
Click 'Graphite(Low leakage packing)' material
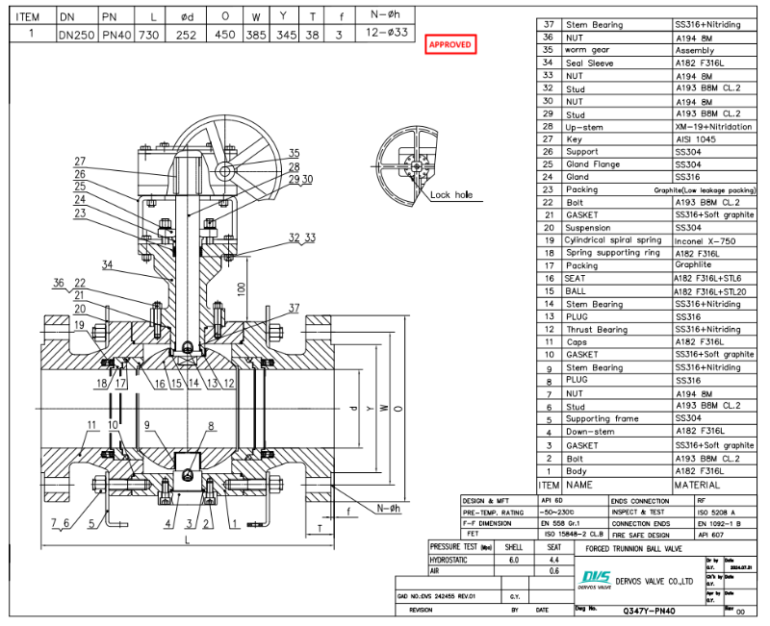705,189
